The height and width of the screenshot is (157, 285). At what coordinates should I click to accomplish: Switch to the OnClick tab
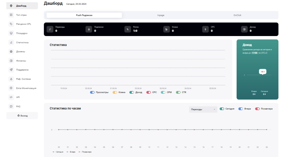237,15
